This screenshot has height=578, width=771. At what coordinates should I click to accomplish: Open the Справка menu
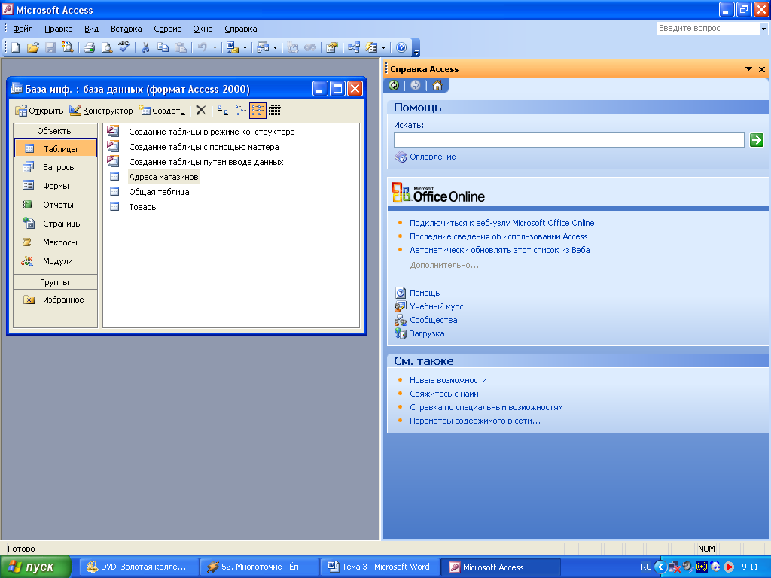pos(240,29)
